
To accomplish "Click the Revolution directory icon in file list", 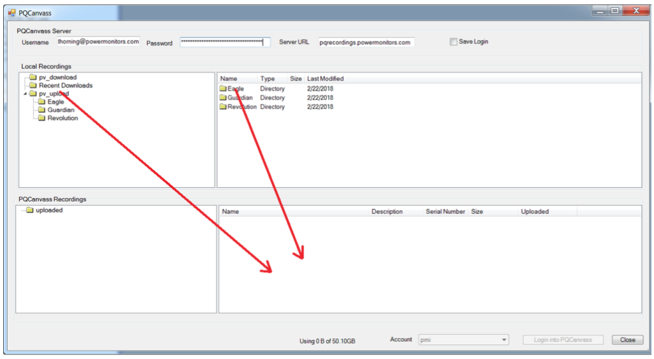I will (223, 107).
